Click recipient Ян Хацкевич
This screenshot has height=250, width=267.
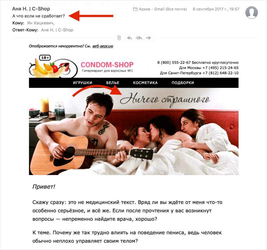pyautogui.click(x=41, y=23)
